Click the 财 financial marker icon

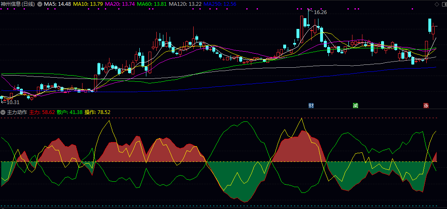(311, 106)
